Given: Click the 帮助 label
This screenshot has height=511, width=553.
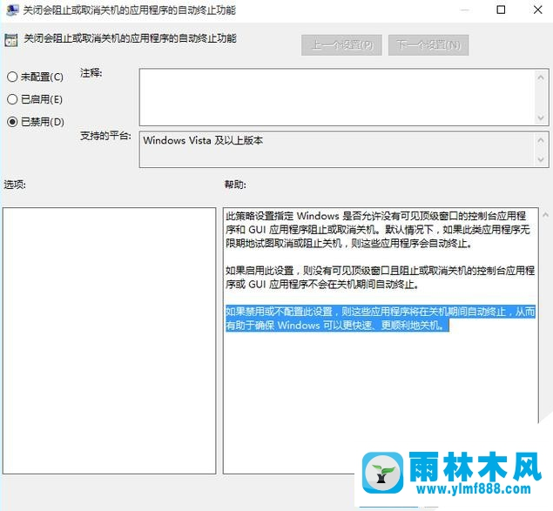Looking at the screenshot, I should (x=235, y=185).
